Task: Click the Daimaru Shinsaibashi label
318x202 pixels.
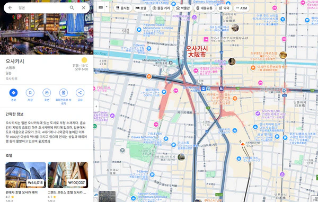Action: tap(208, 2)
